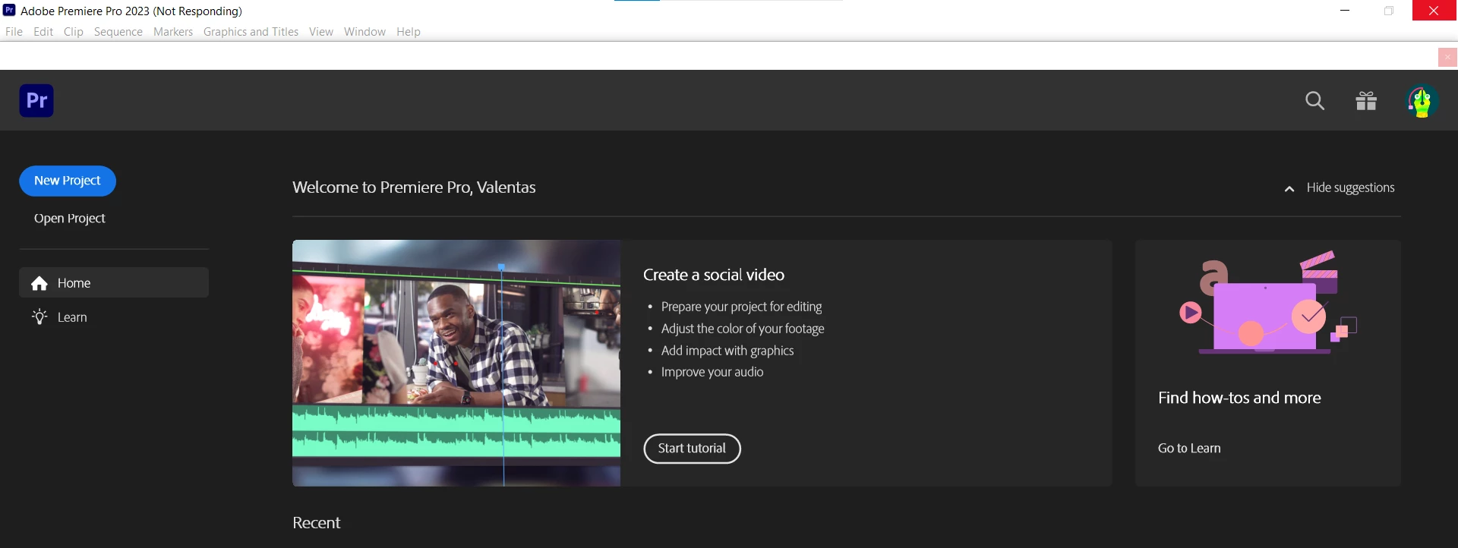Collapse suggestions with the chevron arrow

[1289, 188]
